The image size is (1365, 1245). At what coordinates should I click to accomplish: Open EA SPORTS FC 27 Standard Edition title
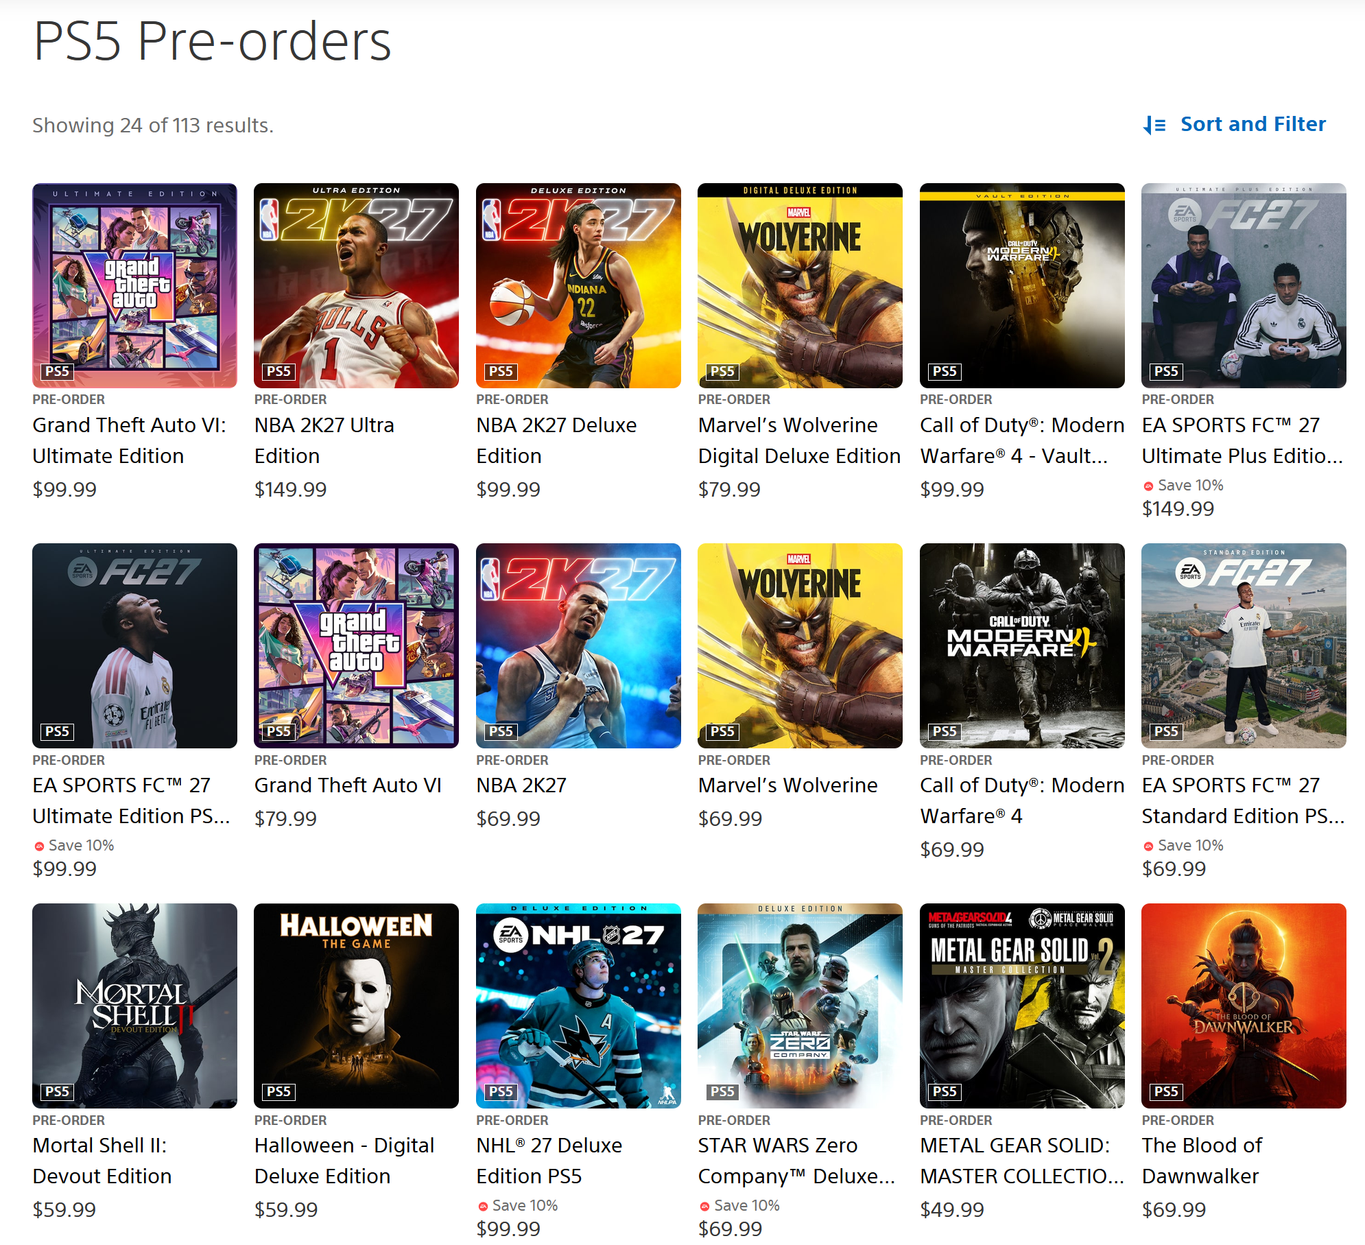point(1243,801)
